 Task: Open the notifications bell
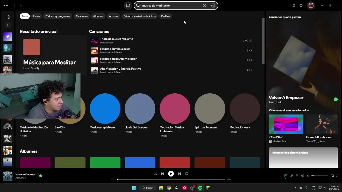[x=294, y=5]
